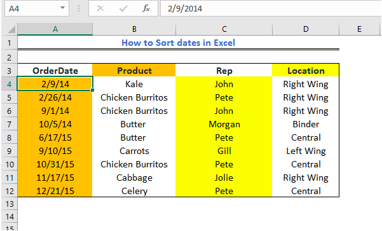This screenshot has height=231, width=382.
Task: Select the yellow Location header cell
Action: (x=306, y=70)
